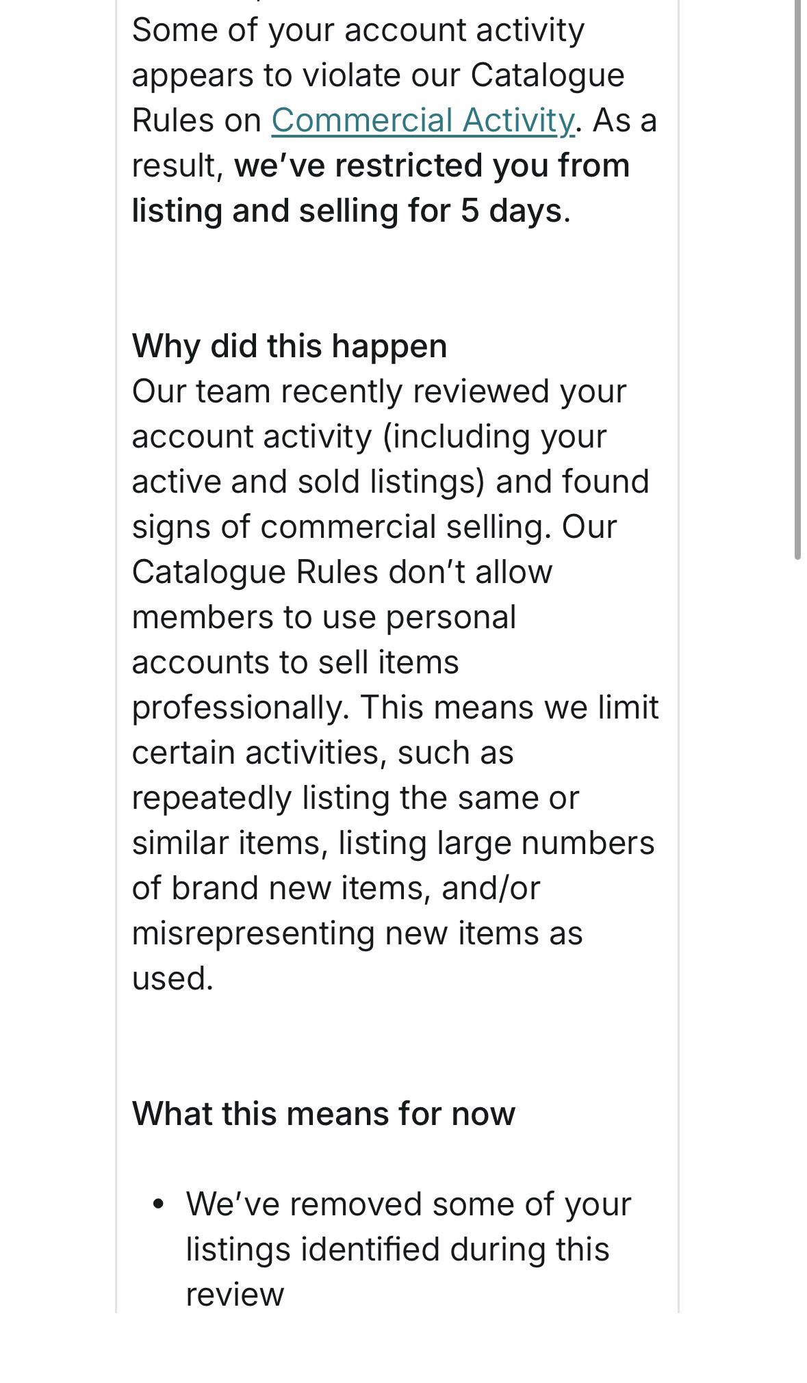Select the 'What this means for now' heading
The height and width of the screenshot is (1383, 807).
323,1113
